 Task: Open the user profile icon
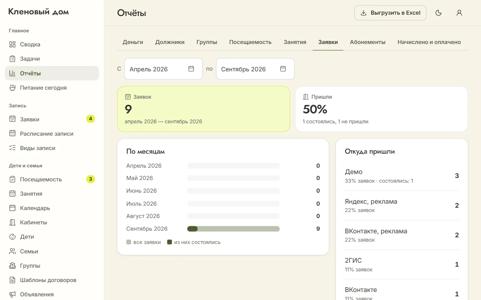[459, 13]
